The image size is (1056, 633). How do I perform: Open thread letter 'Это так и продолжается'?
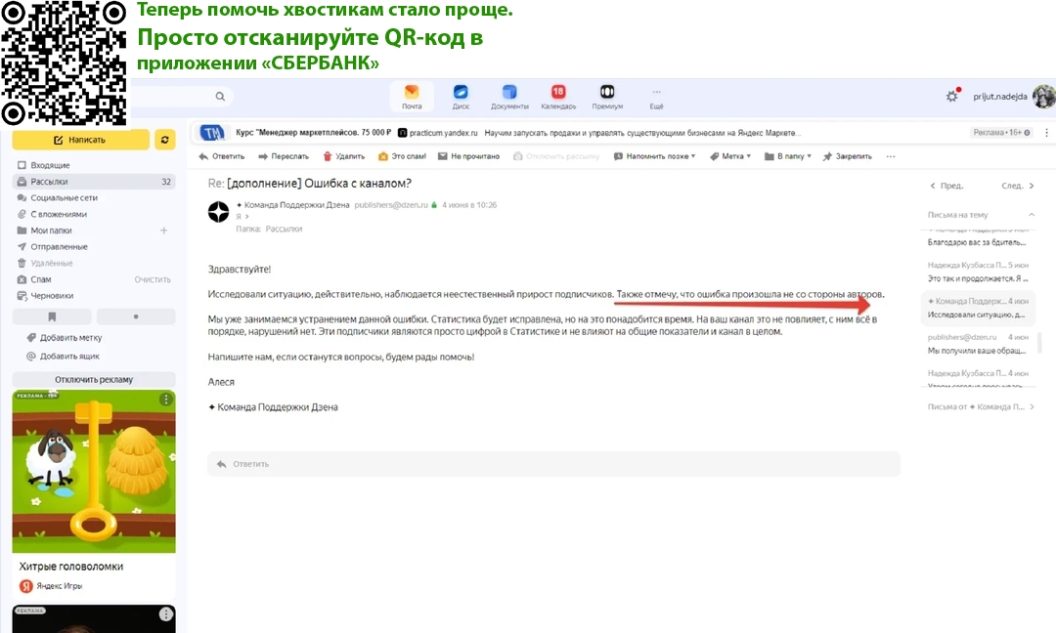click(977, 272)
